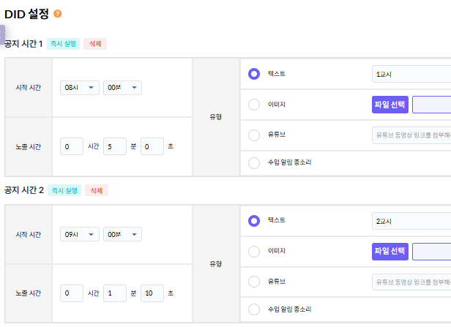Click 파일 선택 button in 공지 시간 1
The width and height of the screenshot is (451, 327).
(390, 105)
